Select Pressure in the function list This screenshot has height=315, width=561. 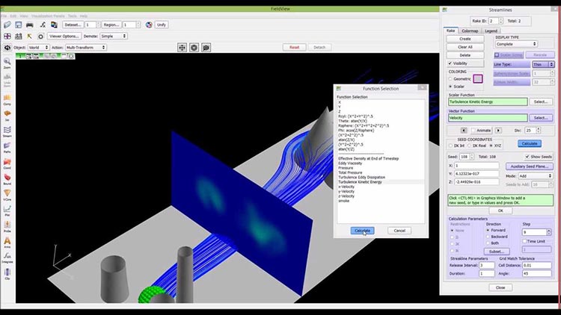(346, 168)
